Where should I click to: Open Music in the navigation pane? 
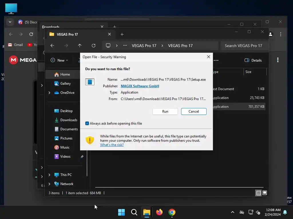coord(62,147)
